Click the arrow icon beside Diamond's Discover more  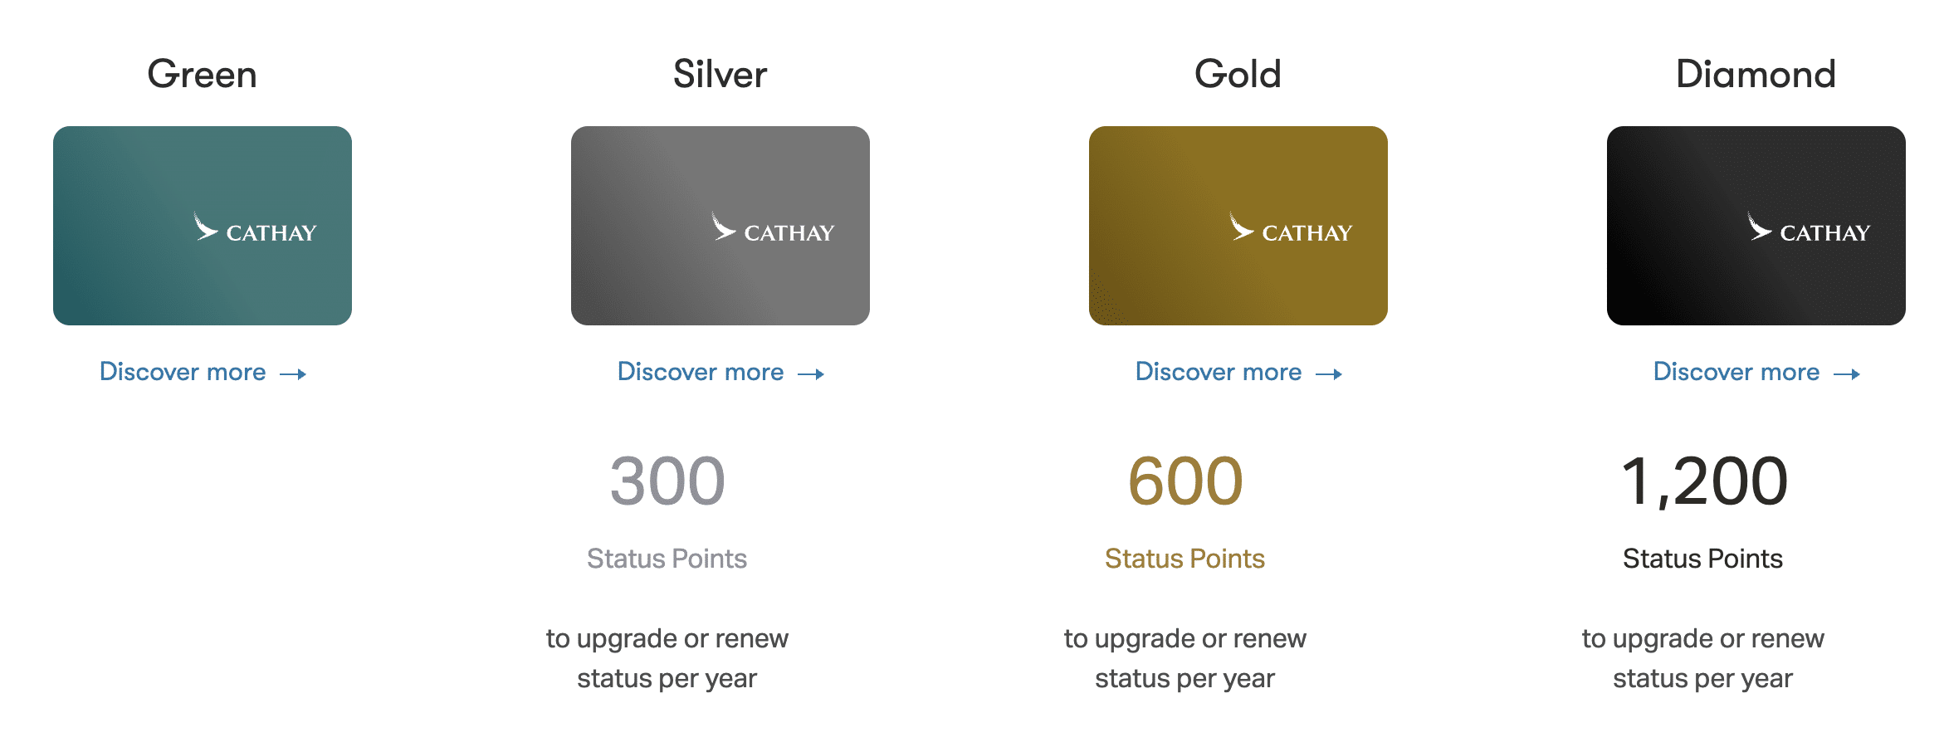coord(1847,374)
